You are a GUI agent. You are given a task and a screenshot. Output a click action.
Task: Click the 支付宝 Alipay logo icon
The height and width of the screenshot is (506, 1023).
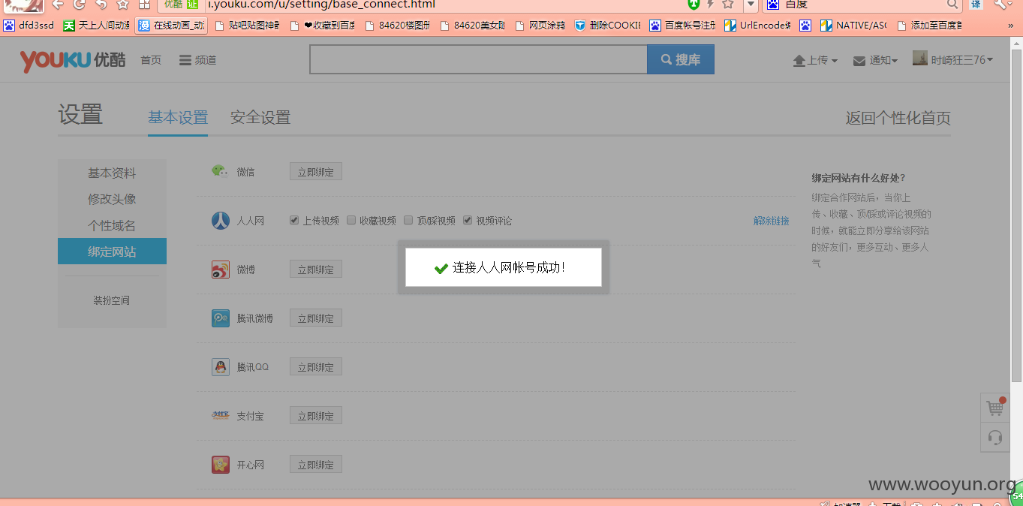point(220,415)
